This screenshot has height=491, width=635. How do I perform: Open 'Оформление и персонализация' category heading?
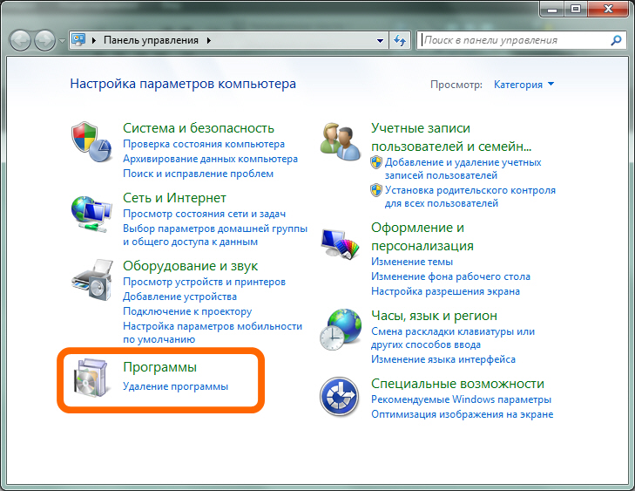(x=422, y=236)
